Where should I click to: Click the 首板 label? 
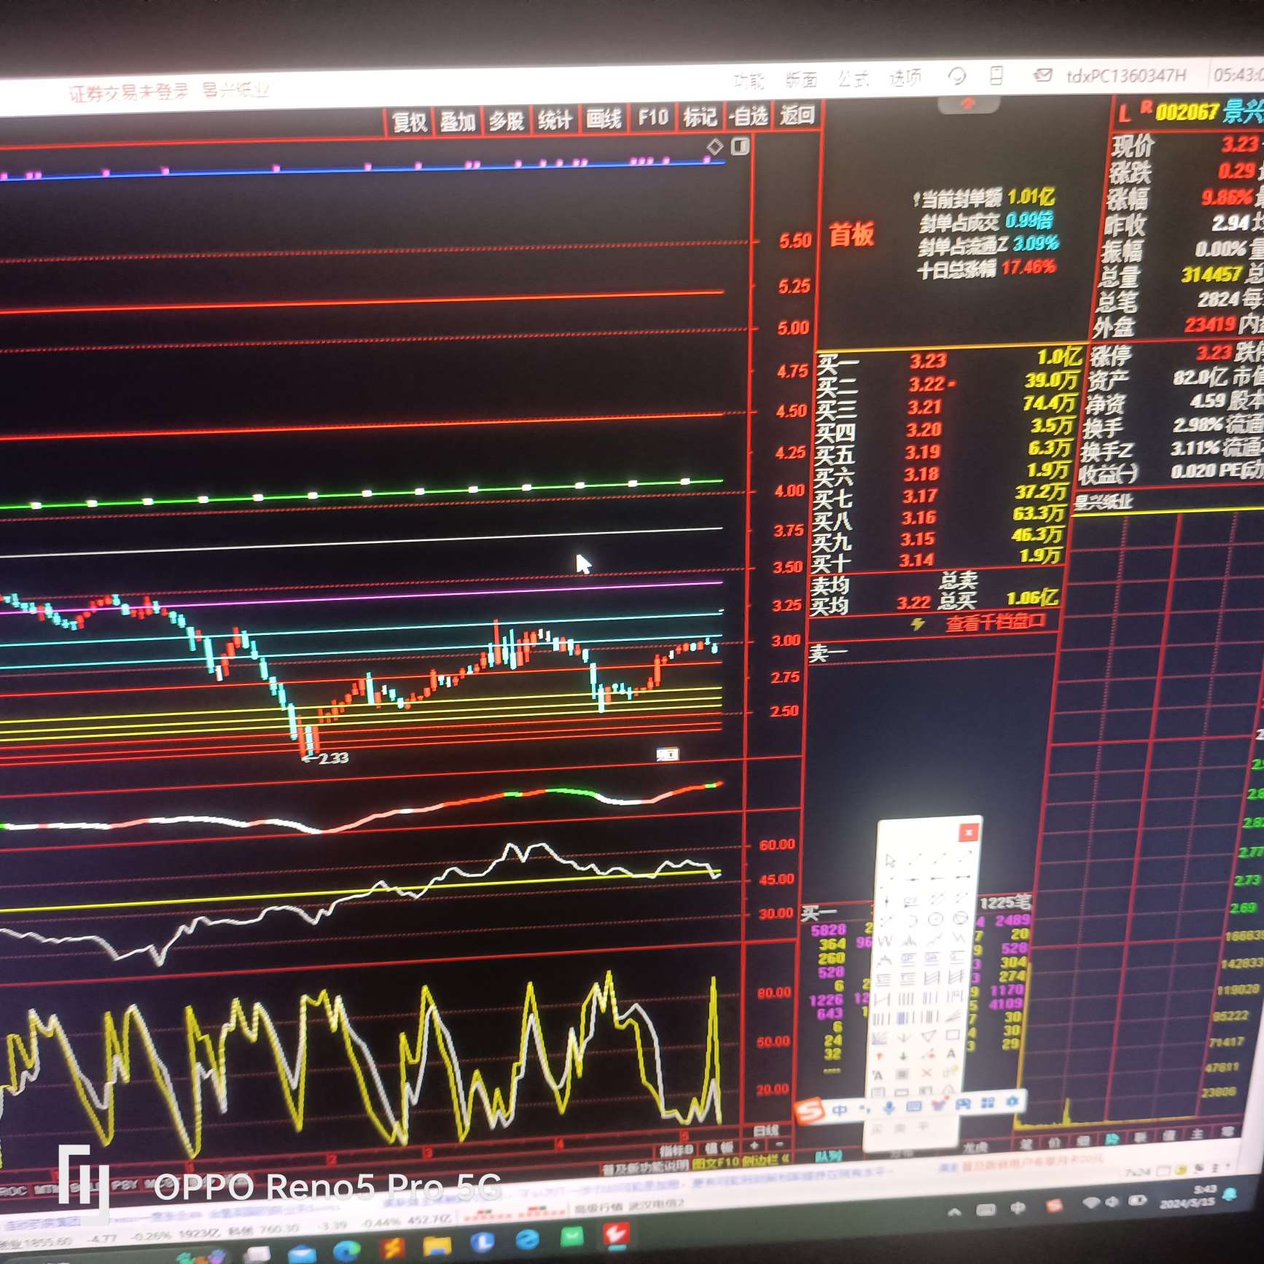pyautogui.click(x=851, y=235)
